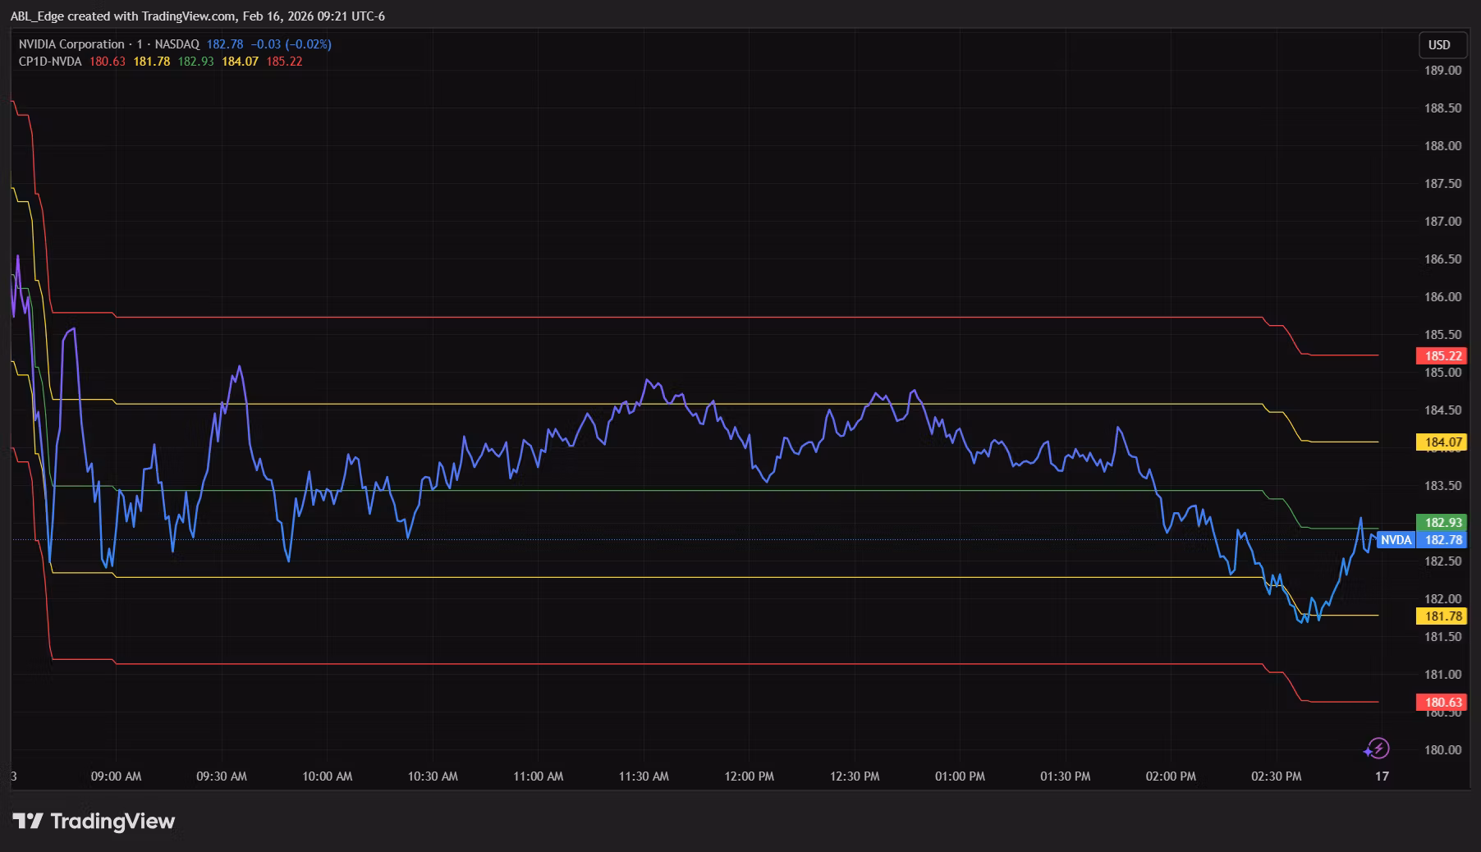1481x852 pixels.
Task: Click the purple lightning bolt icon
Action: [x=1377, y=749]
